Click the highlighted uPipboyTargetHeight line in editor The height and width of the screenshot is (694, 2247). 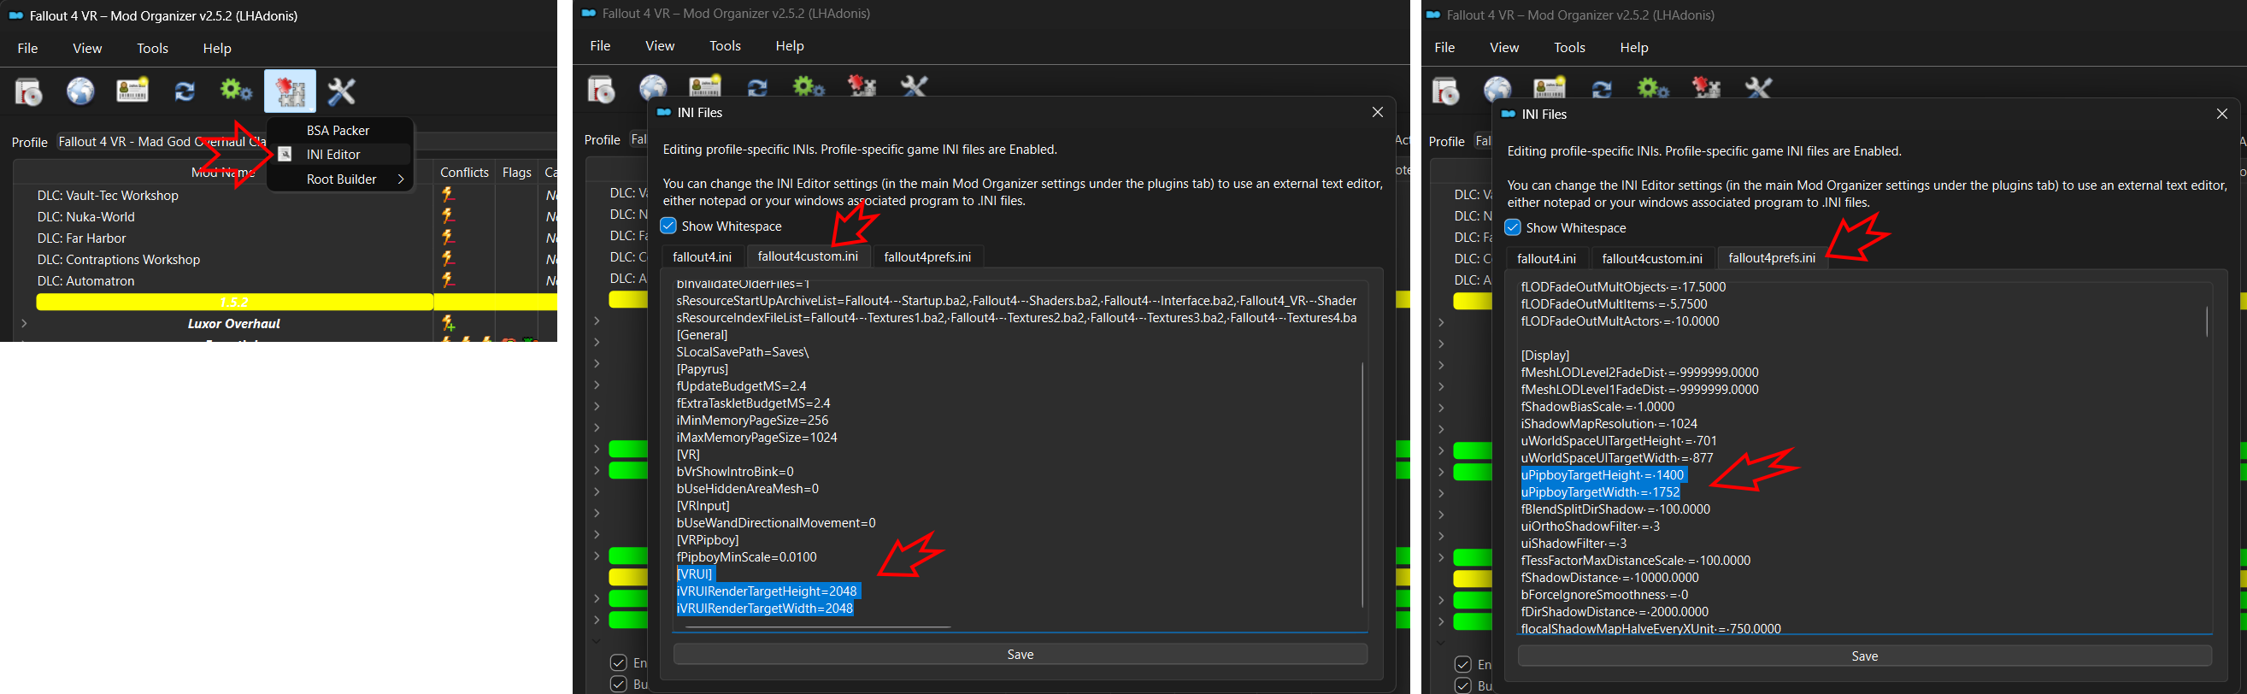1603,475
